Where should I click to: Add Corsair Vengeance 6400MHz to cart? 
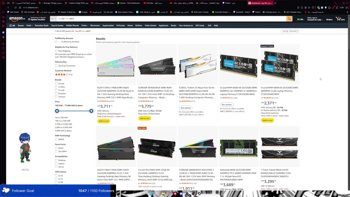(145, 118)
